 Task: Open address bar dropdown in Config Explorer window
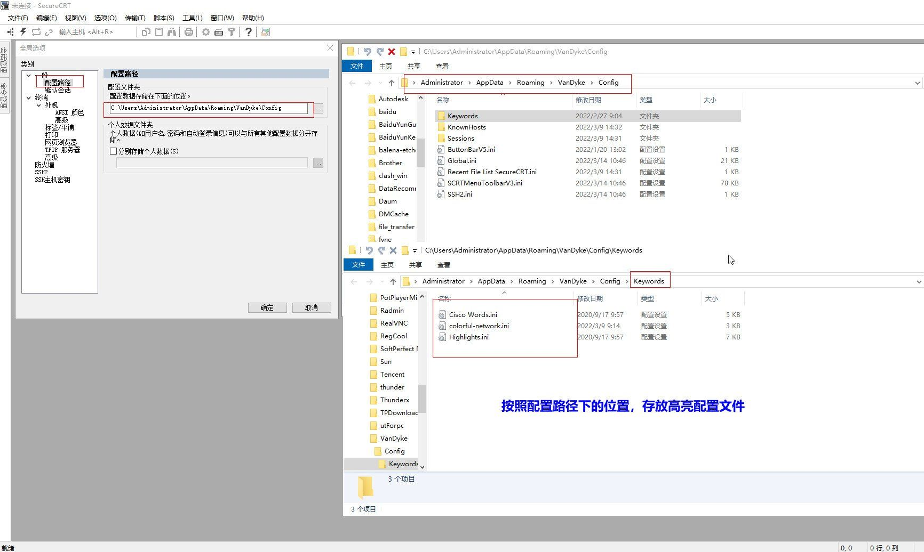pyautogui.click(x=918, y=83)
